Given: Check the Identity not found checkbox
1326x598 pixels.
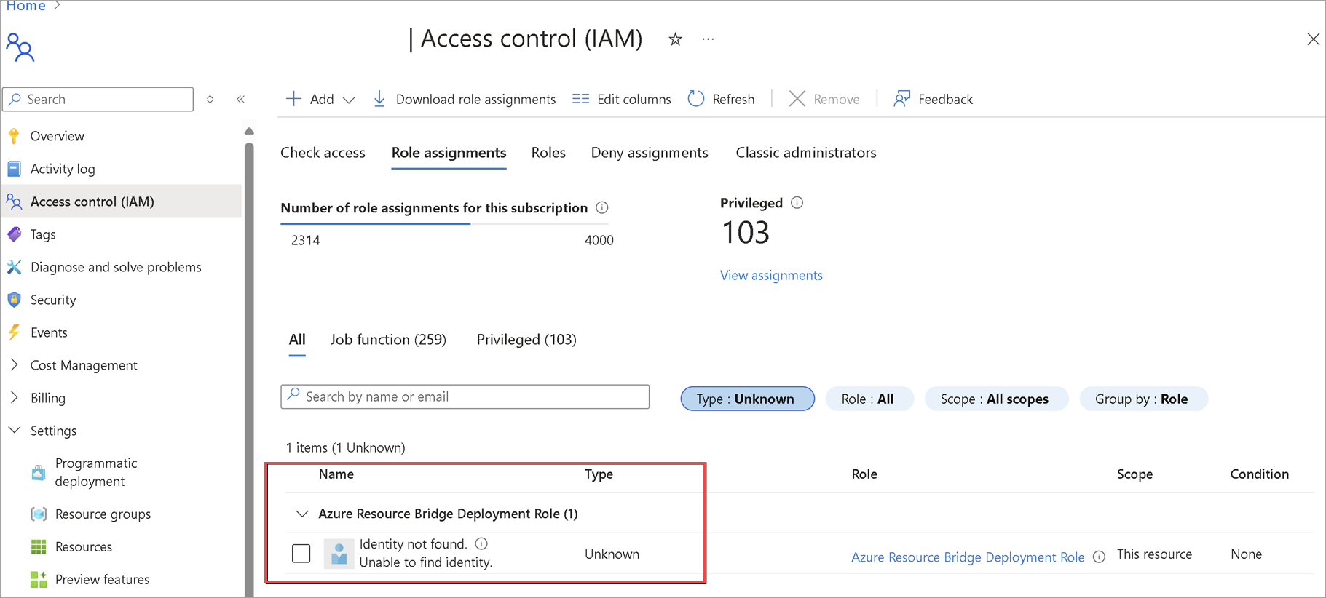Looking at the screenshot, I should (301, 554).
